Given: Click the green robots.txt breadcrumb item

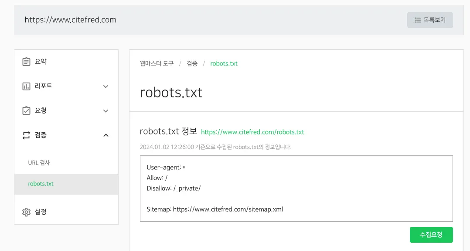Looking at the screenshot, I should (224, 64).
